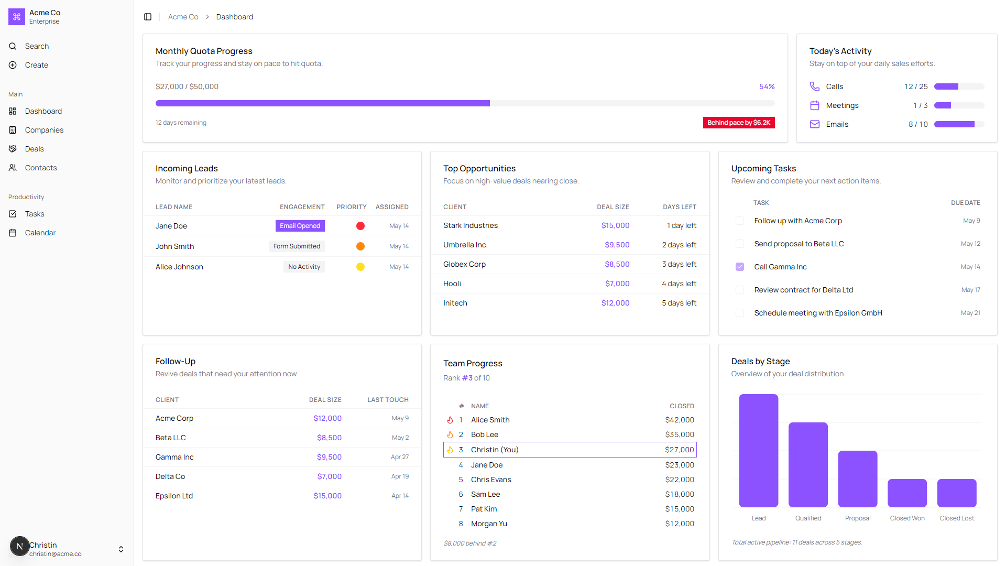The height and width of the screenshot is (566, 1006).
Task: Toggle the sidebar panel icon
Action: (x=148, y=17)
